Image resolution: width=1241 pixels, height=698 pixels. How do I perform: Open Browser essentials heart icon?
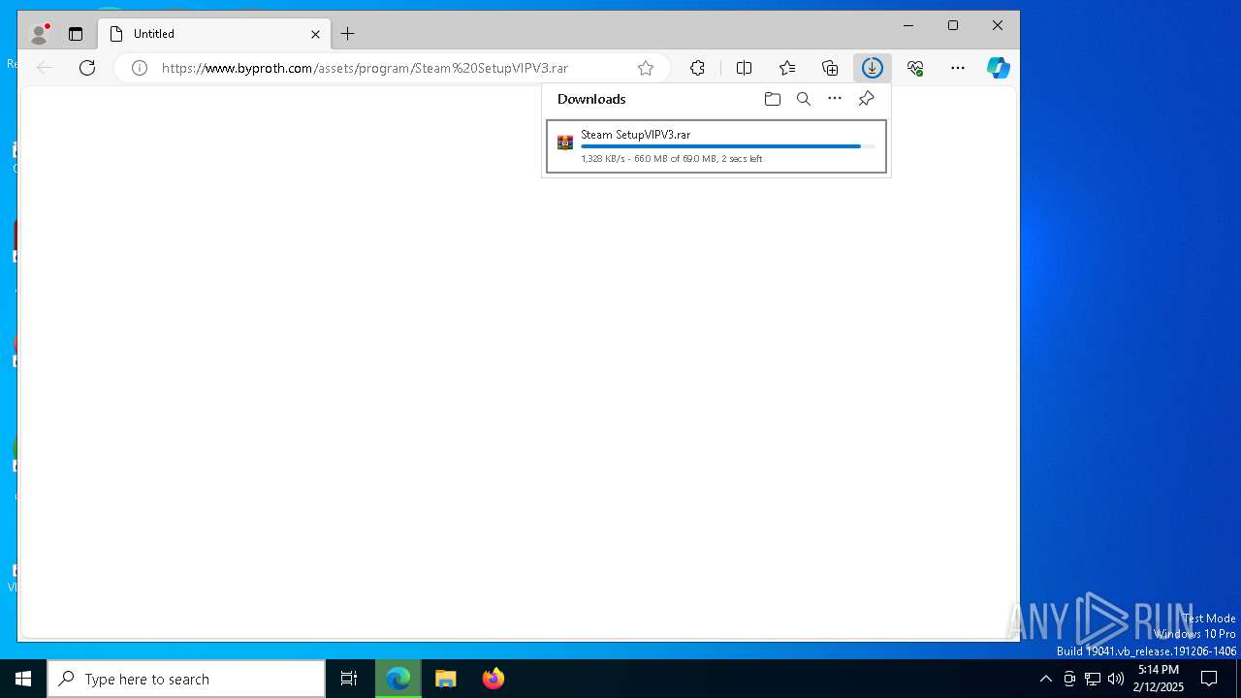(915, 68)
